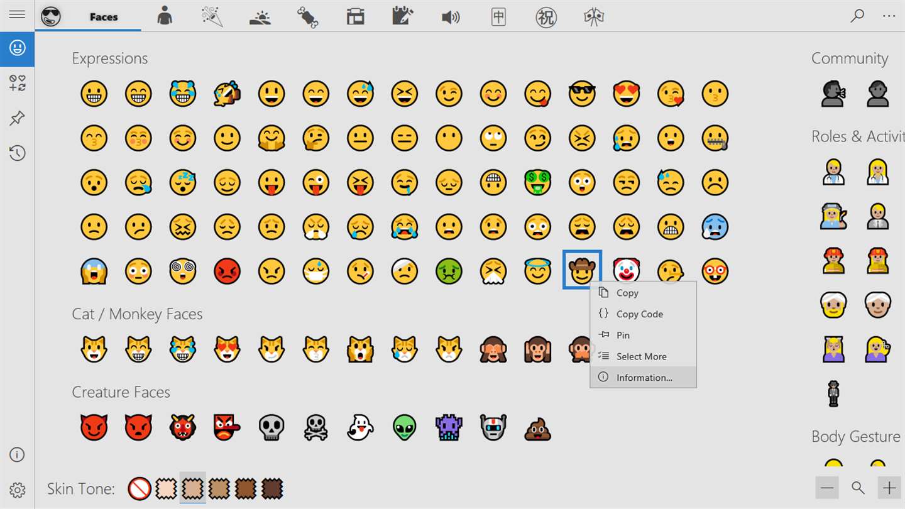Viewport: 905px width, 509px height.
Task: Pick the hear-no-evil monkey emoji
Action: tap(538, 349)
